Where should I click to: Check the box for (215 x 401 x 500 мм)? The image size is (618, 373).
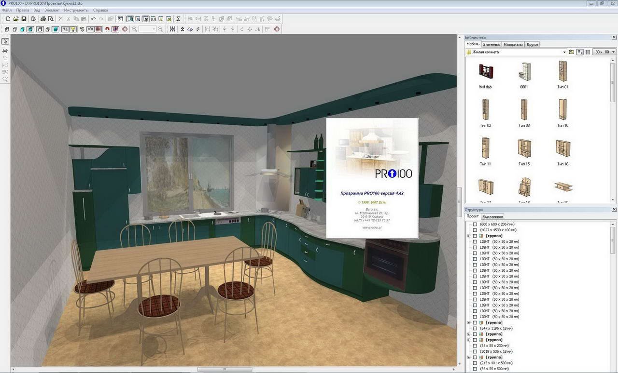click(x=475, y=363)
